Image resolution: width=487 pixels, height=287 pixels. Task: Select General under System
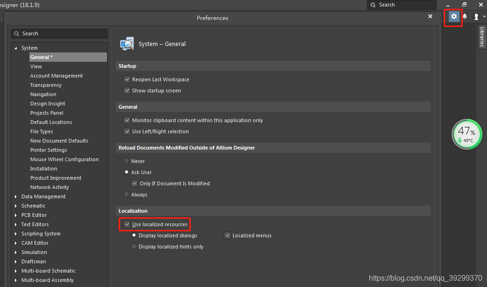68,57
